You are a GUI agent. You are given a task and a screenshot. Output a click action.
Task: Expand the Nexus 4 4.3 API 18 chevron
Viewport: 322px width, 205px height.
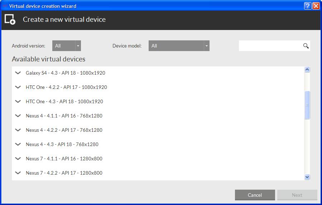(18, 144)
